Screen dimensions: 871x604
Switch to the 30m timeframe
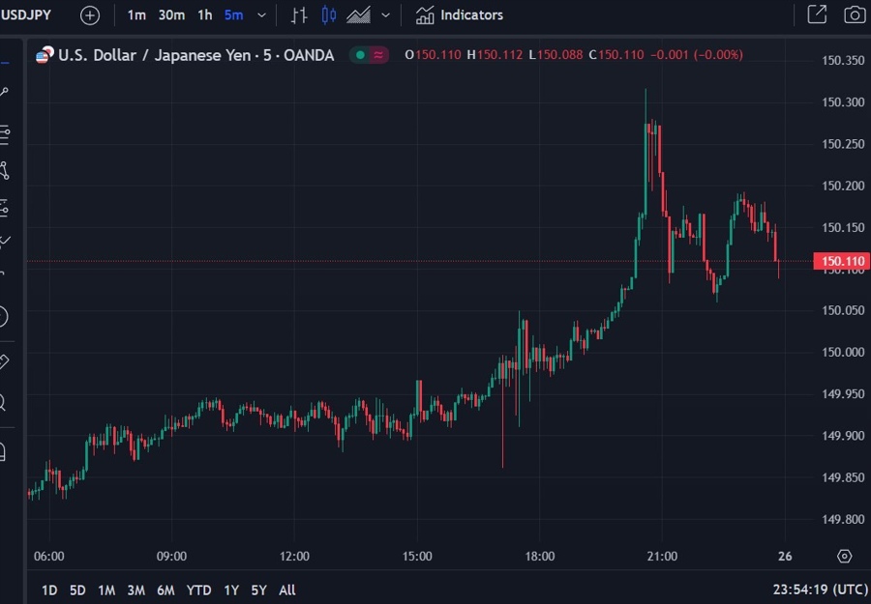pyautogui.click(x=171, y=15)
